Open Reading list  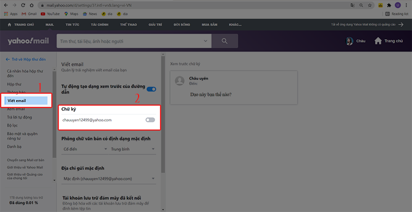pos(397,14)
